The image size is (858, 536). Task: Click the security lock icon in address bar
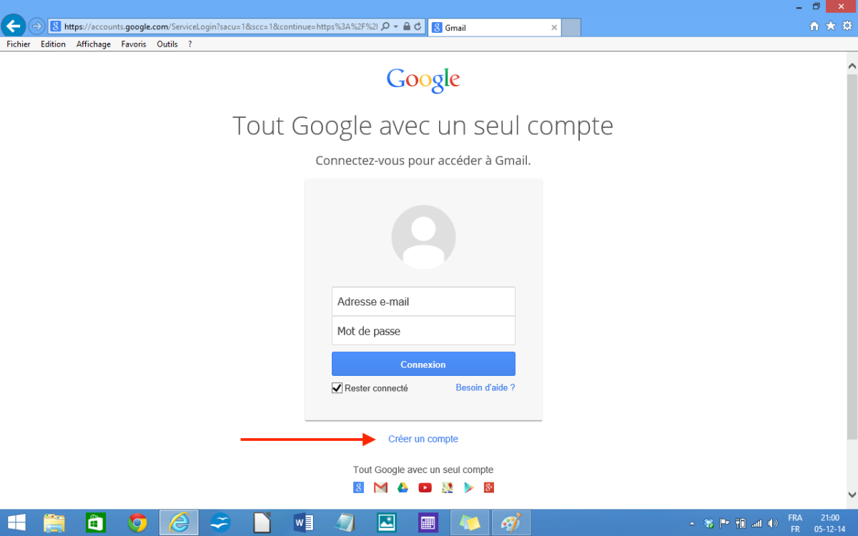point(406,27)
